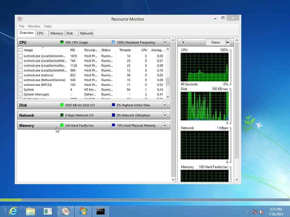This screenshot has height=217, width=290.
Task: Sort by the Description column header
Action: click(x=91, y=50)
